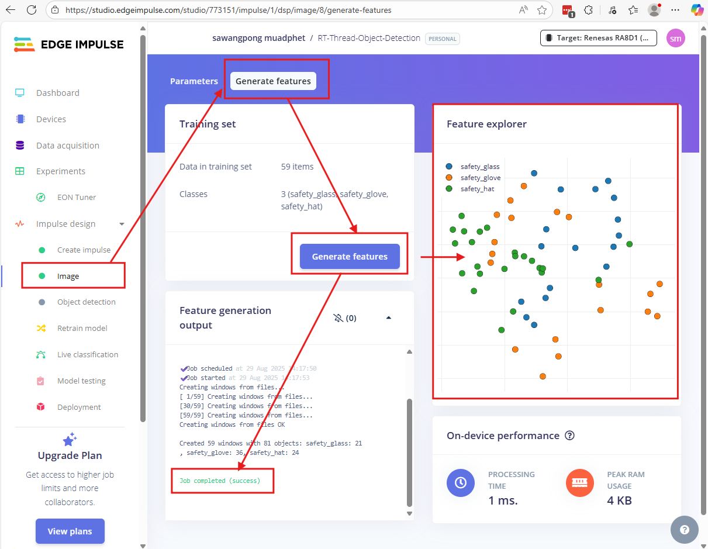Viewport: 708px width, 549px height.
Task: Switch to the Parameters tab
Action: point(194,81)
